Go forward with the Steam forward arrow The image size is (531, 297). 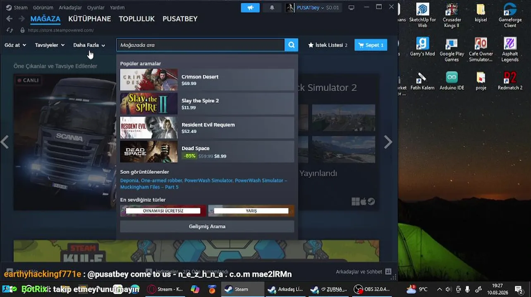[x=22, y=19]
